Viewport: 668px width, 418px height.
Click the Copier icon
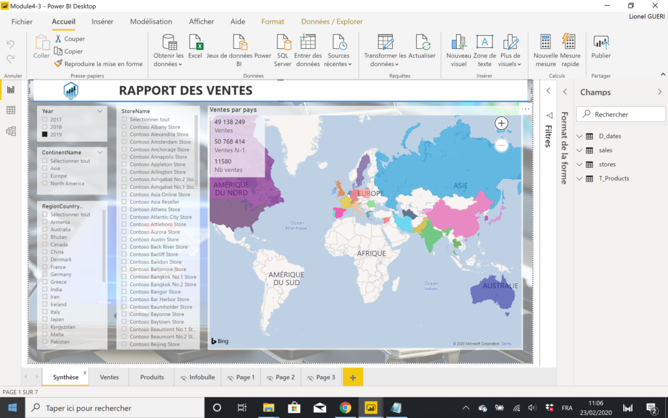(x=58, y=51)
